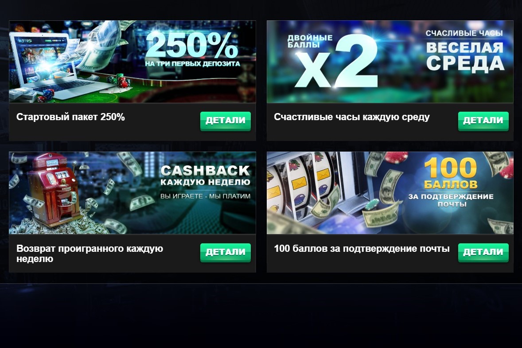Click the НА ТРИ ПЕРВЫХ ДЕПОЗИТА caption
Image resolution: width=522 pixels, height=348 pixels.
[192, 63]
